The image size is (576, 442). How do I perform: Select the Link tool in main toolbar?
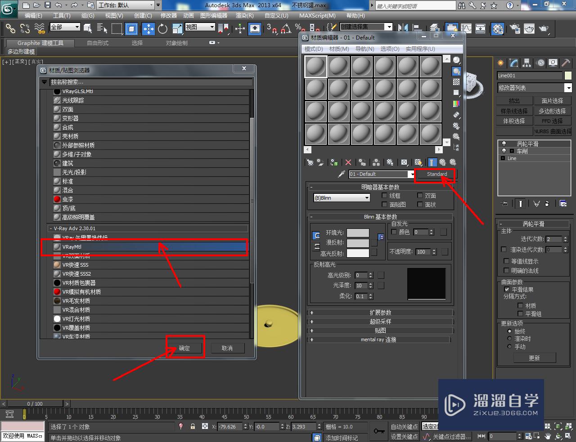10,29
